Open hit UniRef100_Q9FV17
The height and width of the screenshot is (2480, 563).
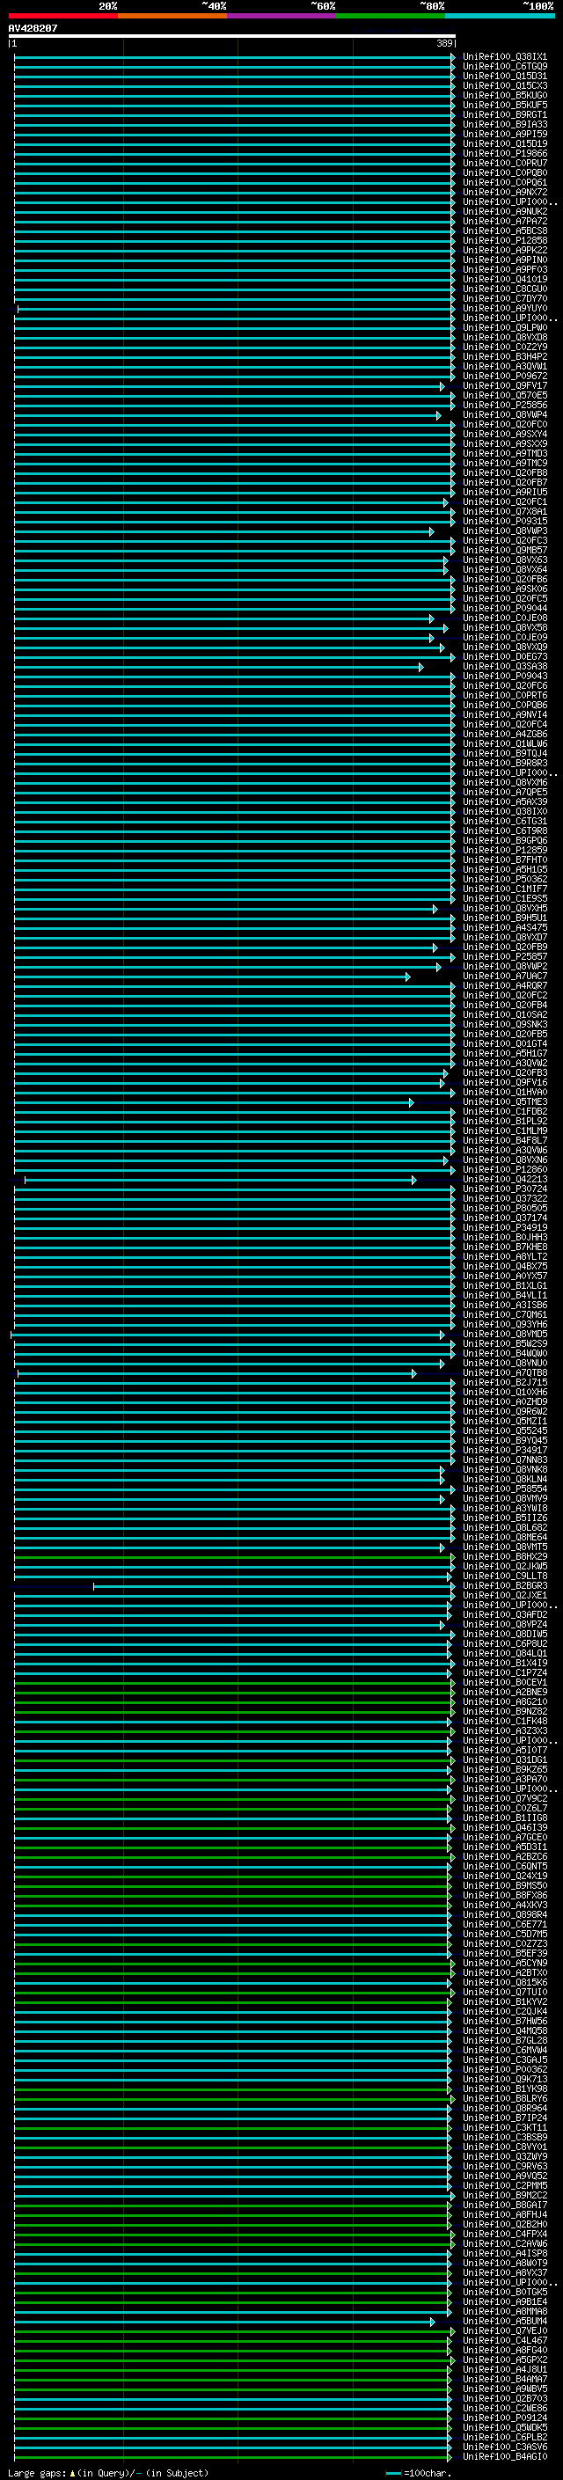[504, 386]
